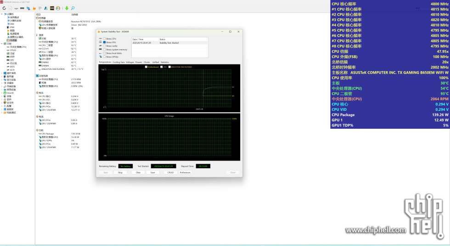The image size is (450, 246).
Task: Switch to the Cooling Fans tab
Action: click(x=118, y=62)
